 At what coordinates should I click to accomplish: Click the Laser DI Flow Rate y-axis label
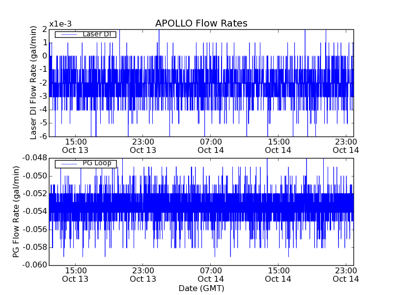pos(33,83)
